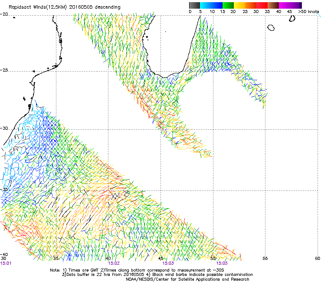Click the '40' longitude axis label
The width and height of the screenshot is (321, 282).
108,258
